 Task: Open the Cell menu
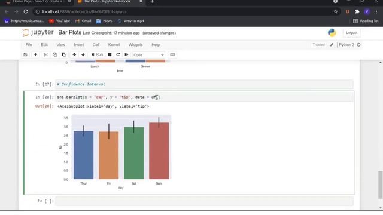click(96, 45)
